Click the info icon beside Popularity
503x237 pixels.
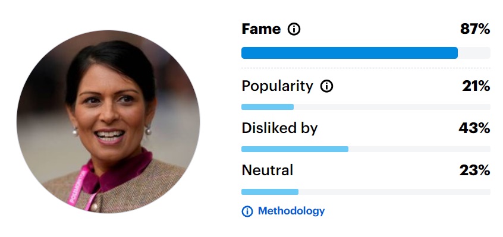(x=327, y=86)
